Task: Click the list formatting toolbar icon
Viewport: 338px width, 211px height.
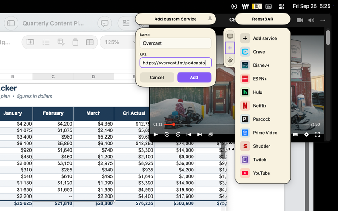Action: coord(46,42)
